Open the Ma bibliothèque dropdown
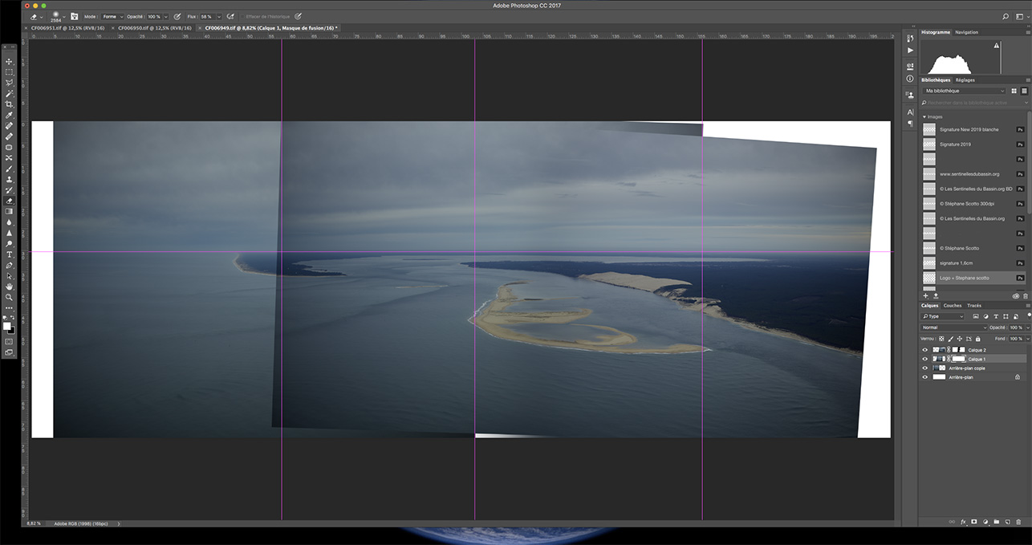1032x545 pixels. tap(964, 91)
